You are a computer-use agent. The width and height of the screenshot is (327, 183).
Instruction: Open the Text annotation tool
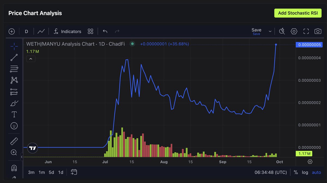[14, 114]
